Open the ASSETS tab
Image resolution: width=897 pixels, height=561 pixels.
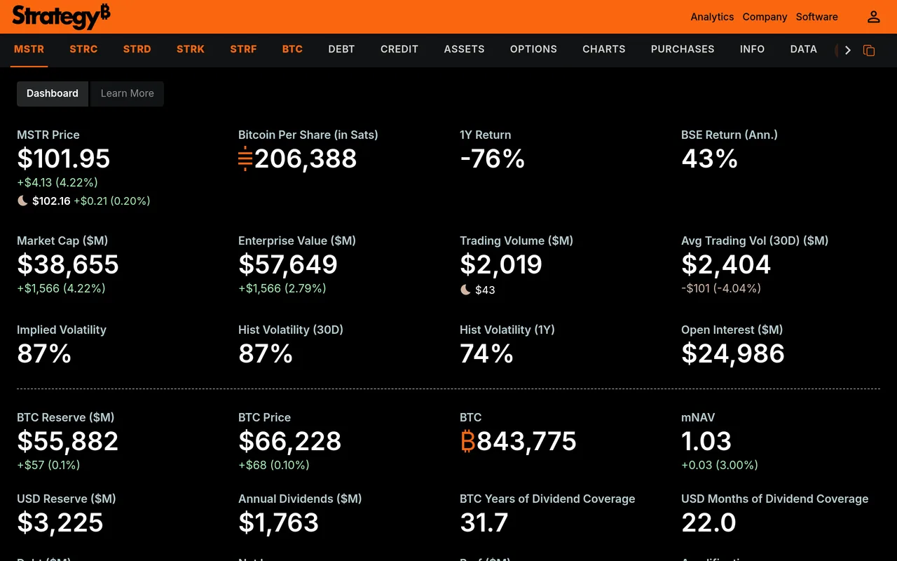coord(464,49)
